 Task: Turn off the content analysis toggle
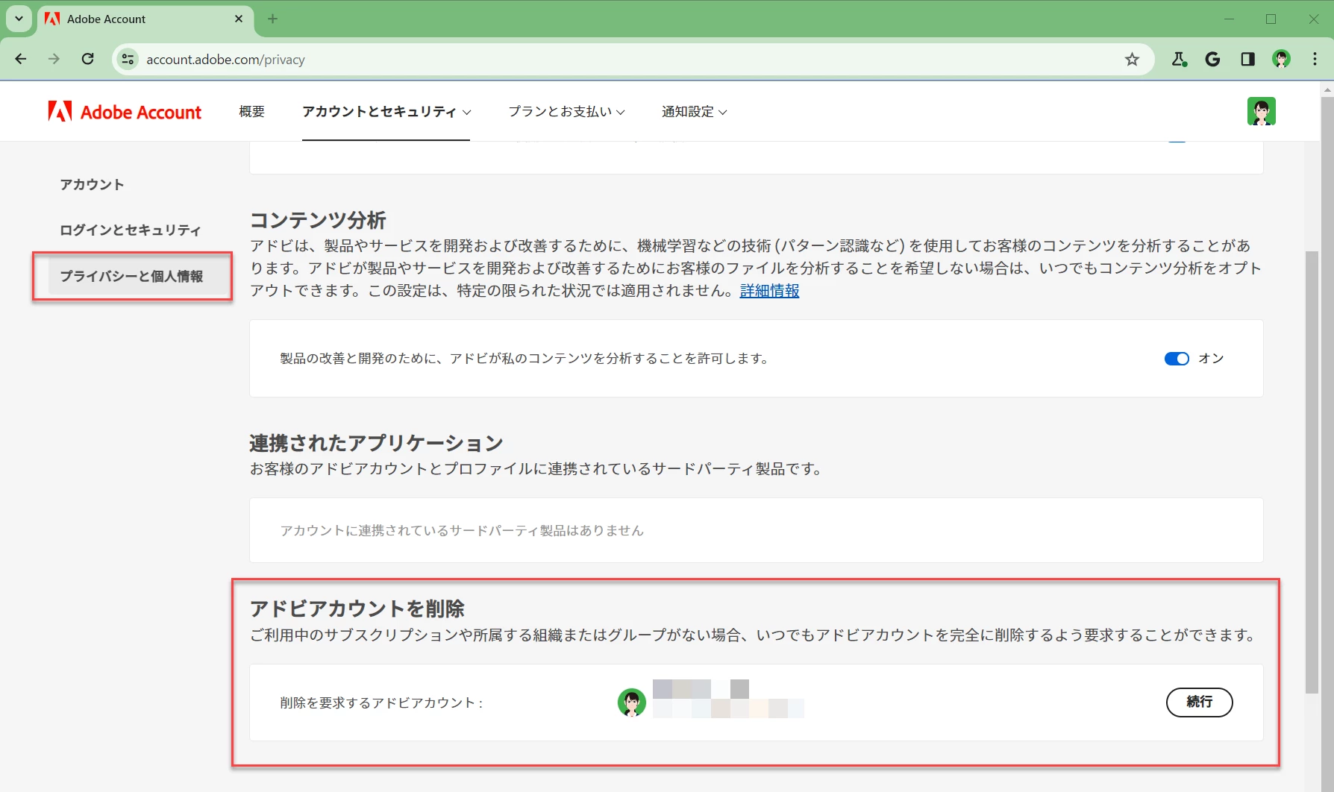point(1177,359)
